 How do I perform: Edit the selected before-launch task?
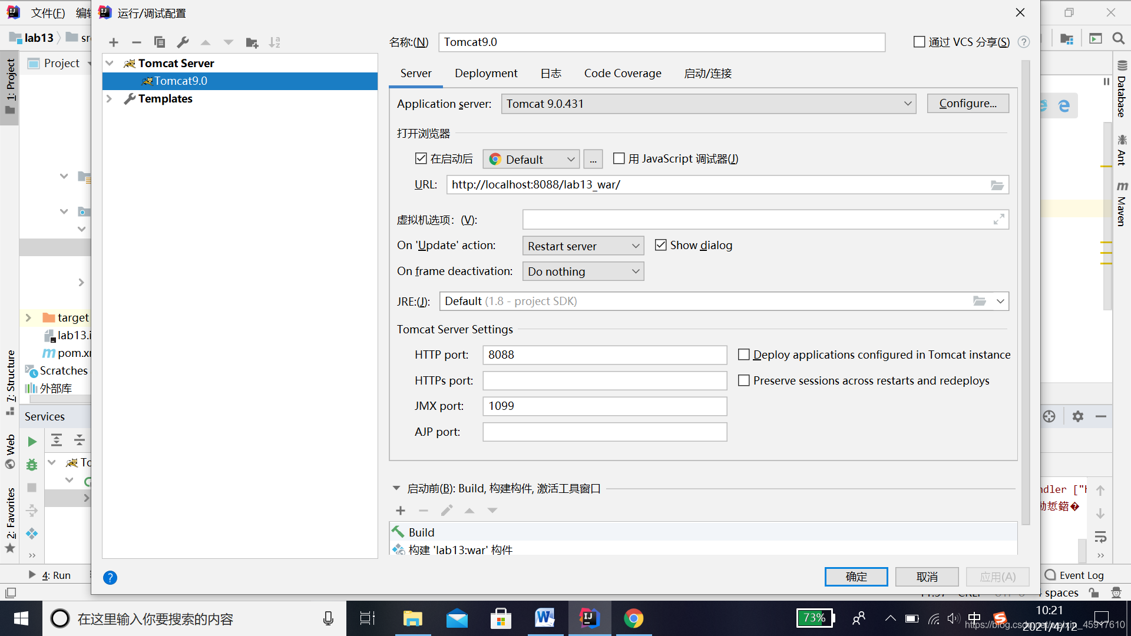click(447, 511)
